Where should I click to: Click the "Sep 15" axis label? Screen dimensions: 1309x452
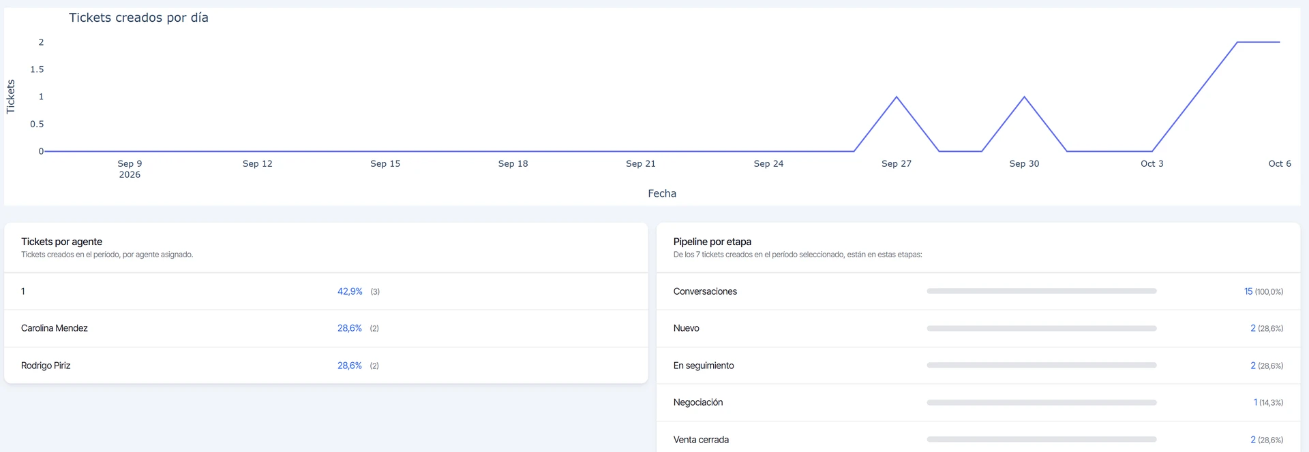tap(385, 163)
